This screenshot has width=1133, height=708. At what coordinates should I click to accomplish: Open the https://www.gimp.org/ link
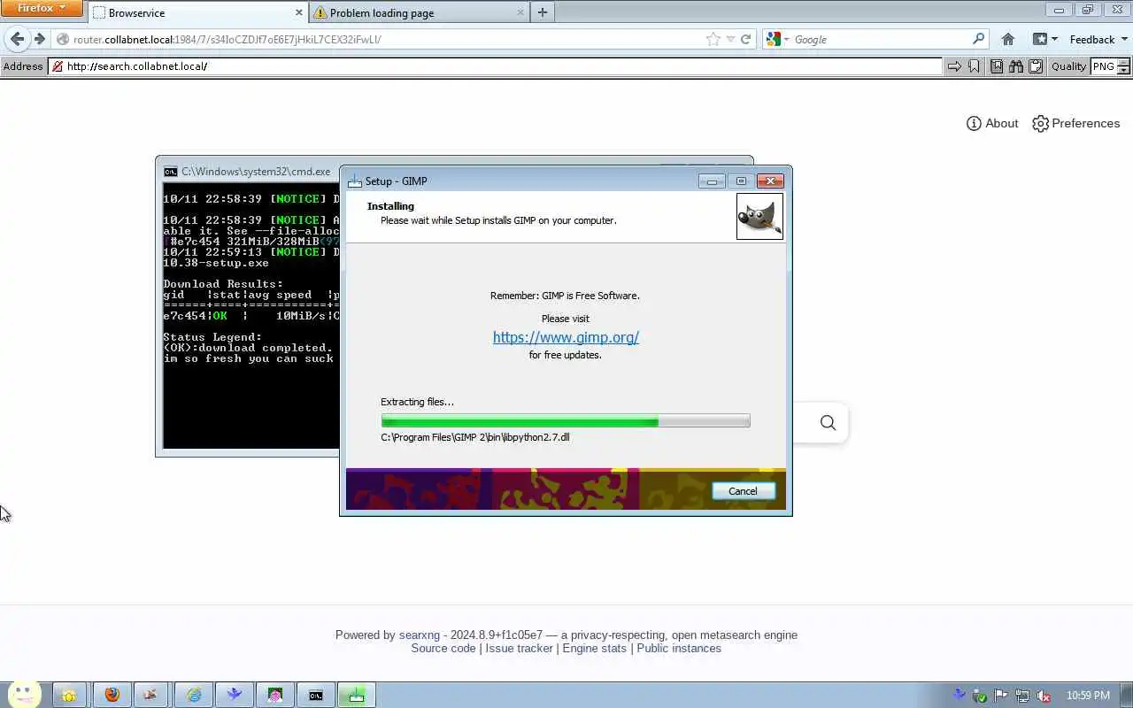tap(566, 337)
